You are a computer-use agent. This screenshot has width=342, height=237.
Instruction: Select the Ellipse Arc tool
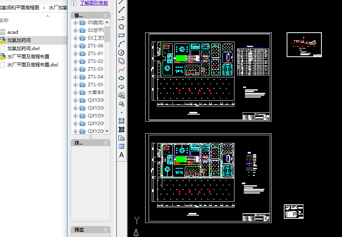point(122,87)
